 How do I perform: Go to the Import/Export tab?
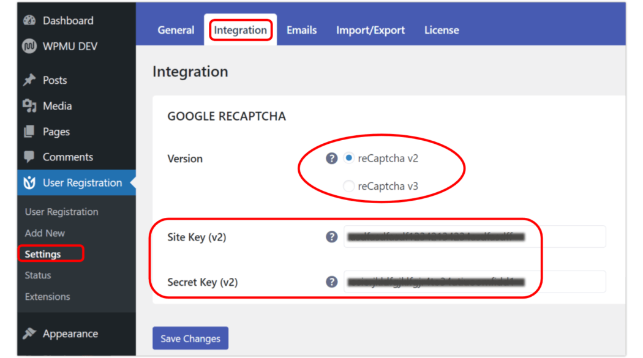point(370,29)
